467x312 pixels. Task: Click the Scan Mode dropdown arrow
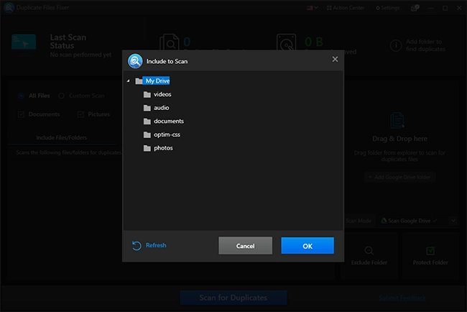coord(453,221)
